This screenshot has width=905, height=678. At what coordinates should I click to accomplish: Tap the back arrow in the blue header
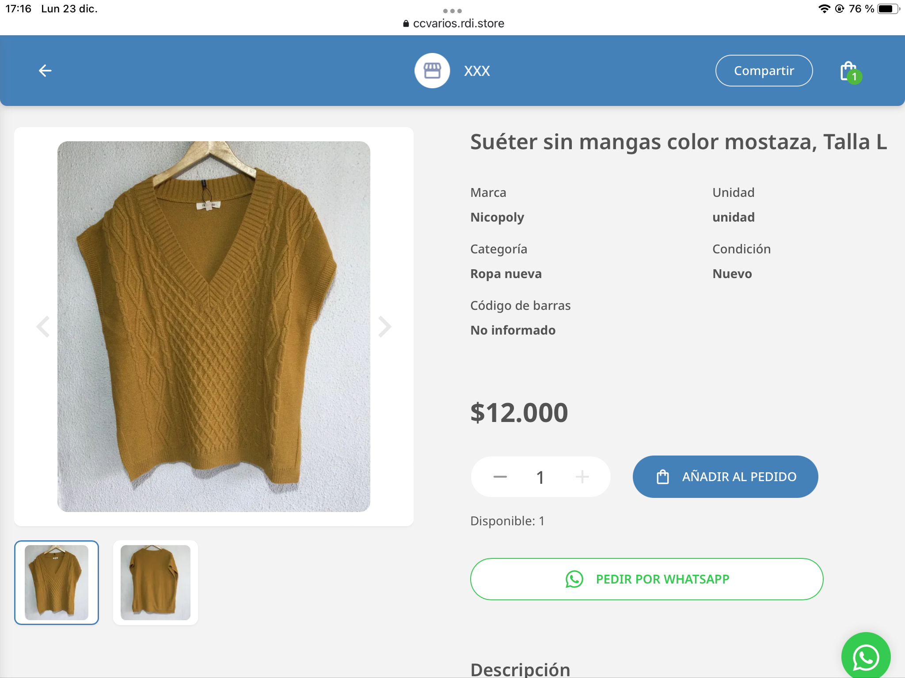[44, 70]
